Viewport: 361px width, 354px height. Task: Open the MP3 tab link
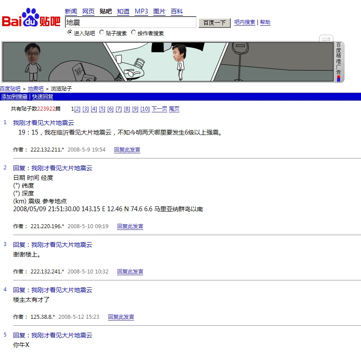[x=141, y=11]
